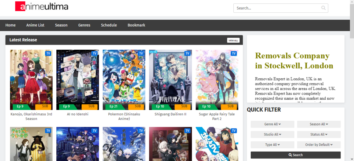Expand the Order by Default dropdown
Viewport: 354px width, 161px height.
click(x=319, y=145)
